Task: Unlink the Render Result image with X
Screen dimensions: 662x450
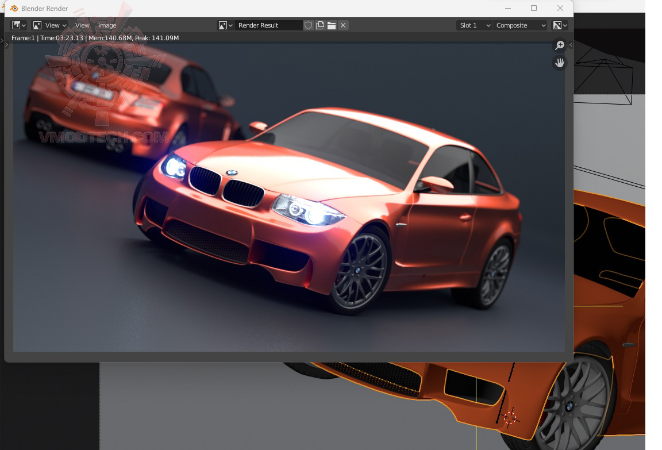Action: tap(343, 25)
